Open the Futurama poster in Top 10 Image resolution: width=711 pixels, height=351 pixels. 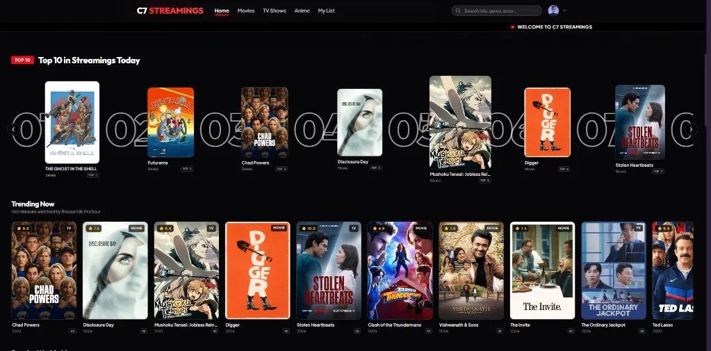coord(170,122)
